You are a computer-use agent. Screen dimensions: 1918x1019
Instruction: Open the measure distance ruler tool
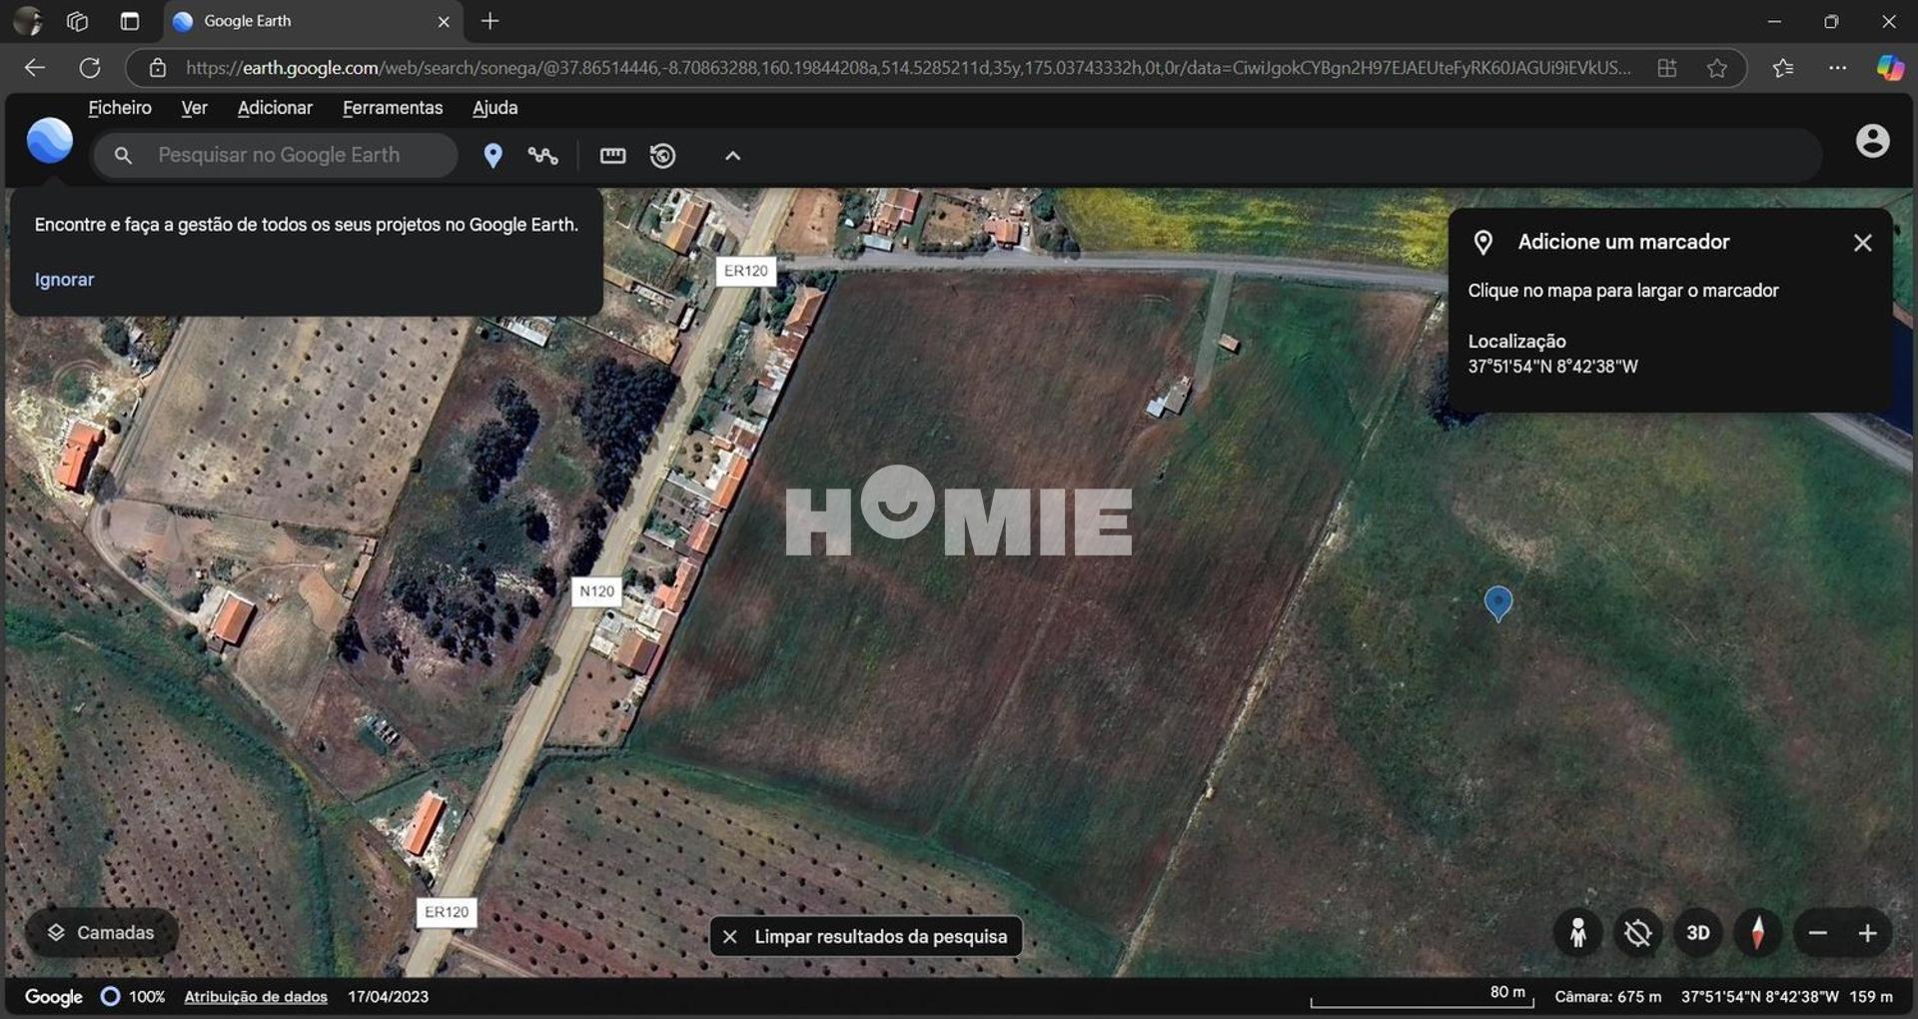tap(612, 156)
